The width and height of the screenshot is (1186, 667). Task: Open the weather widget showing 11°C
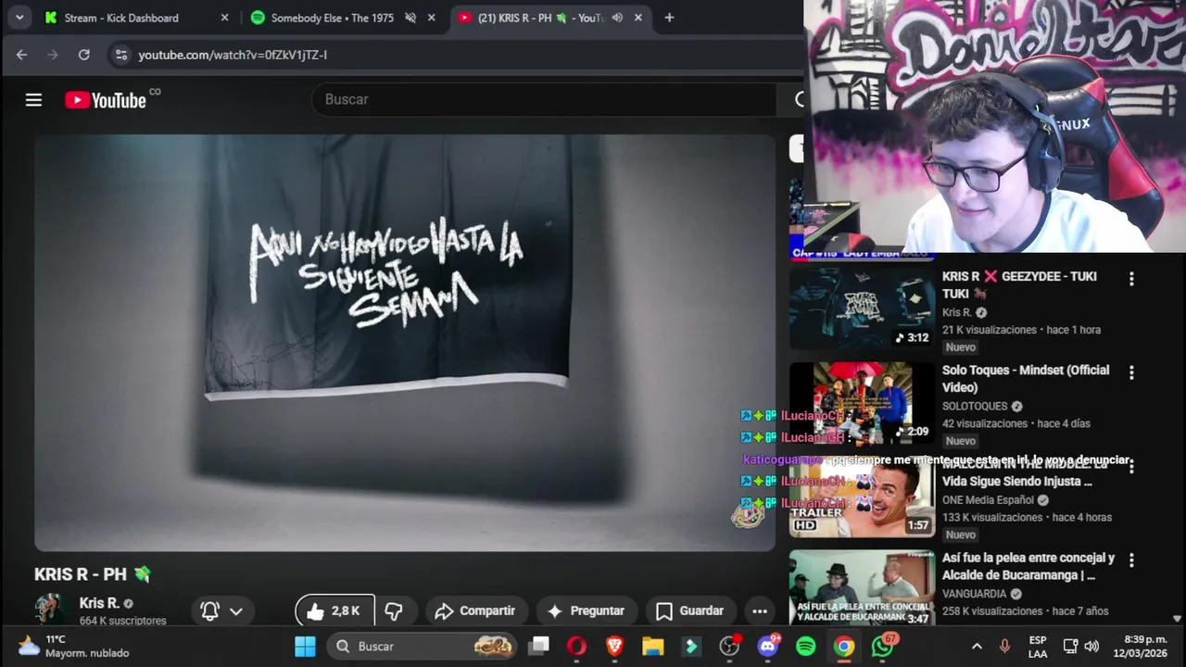click(74, 646)
